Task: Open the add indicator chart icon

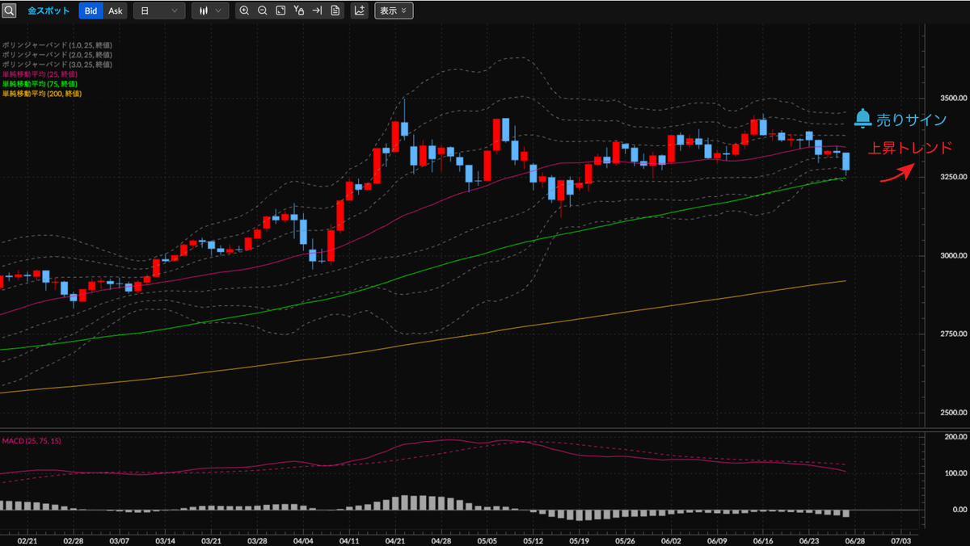Action: [360, 11]
